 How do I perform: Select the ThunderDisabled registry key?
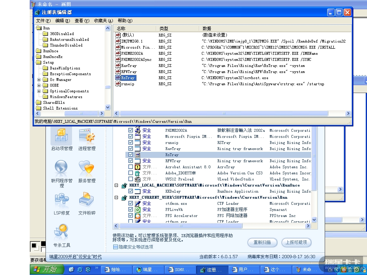66,45
